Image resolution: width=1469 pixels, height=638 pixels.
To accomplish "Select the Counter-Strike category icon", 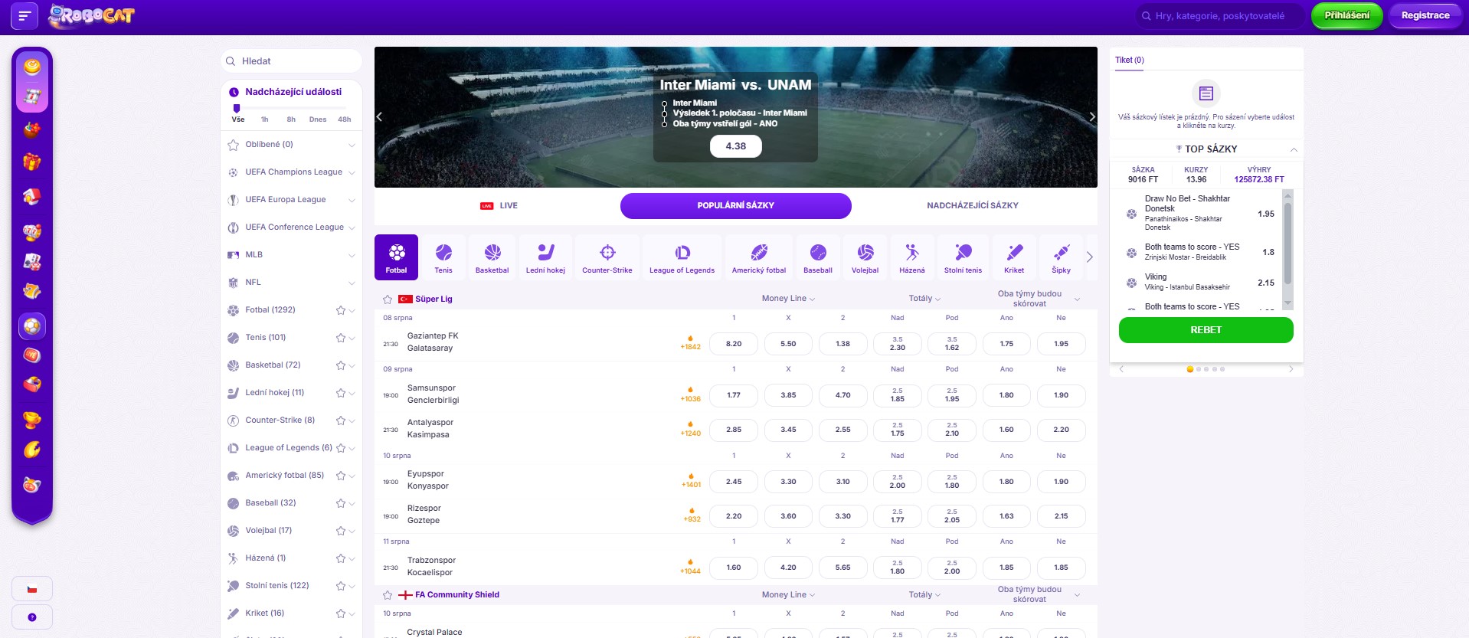I will point(607,257).
